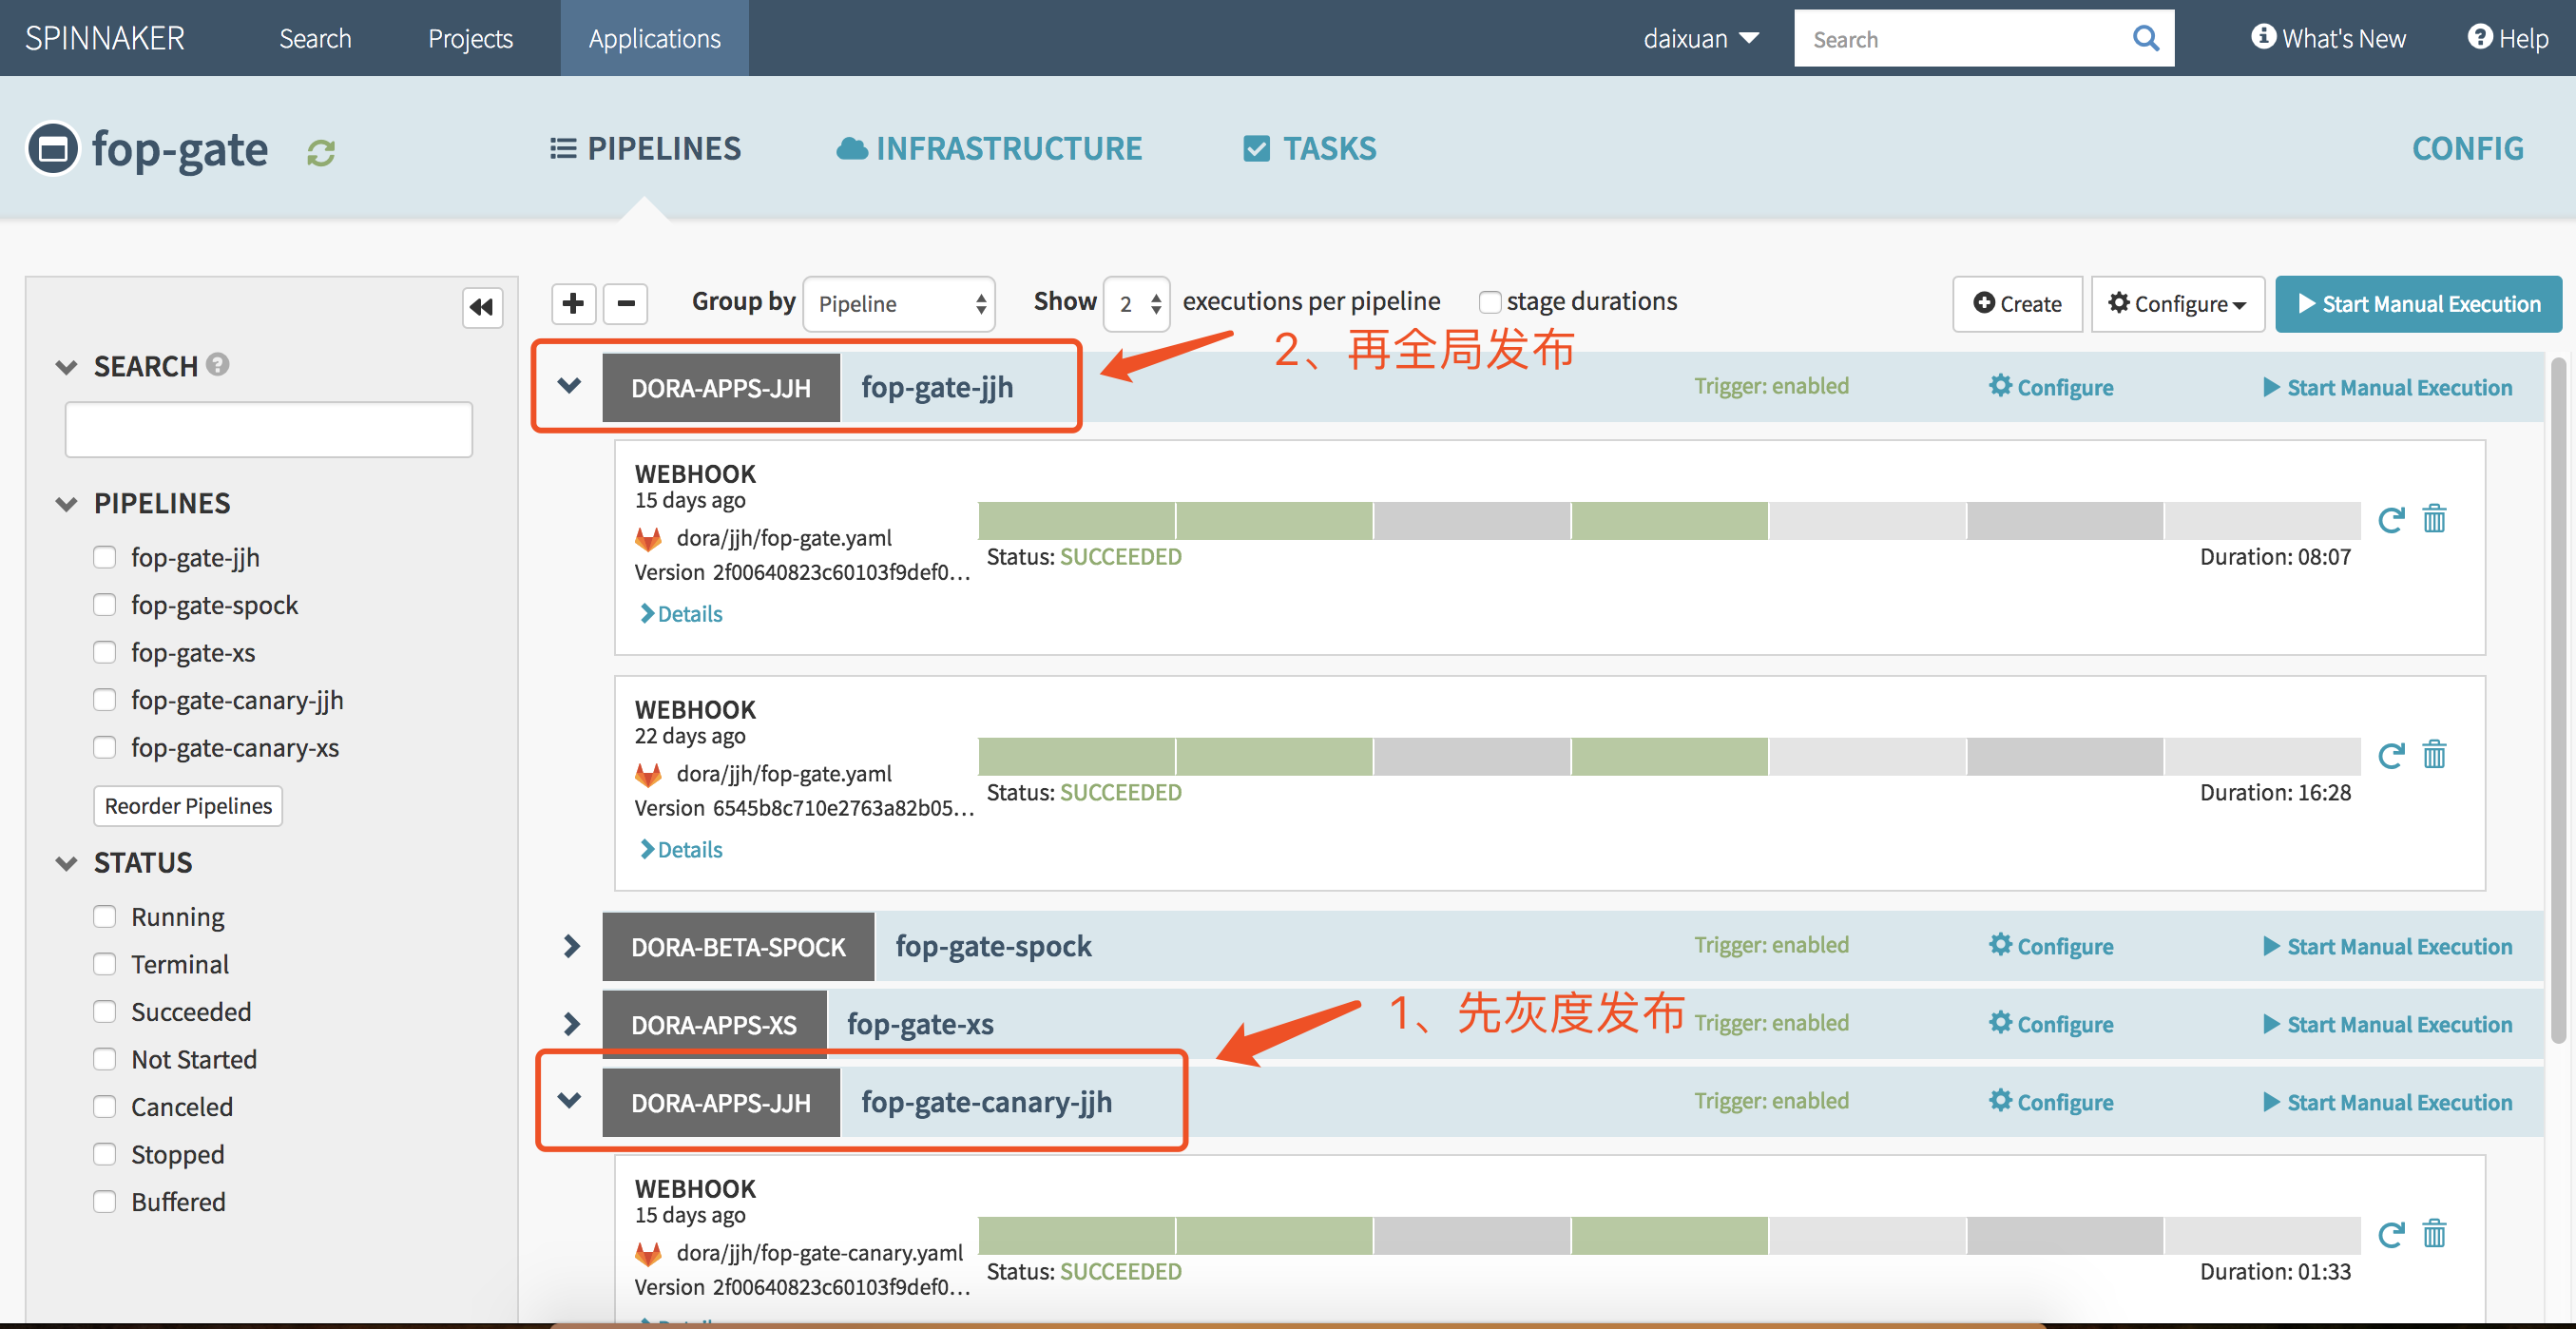Expand the fop-gate-spock pipeline row

[x=571, y=944]
